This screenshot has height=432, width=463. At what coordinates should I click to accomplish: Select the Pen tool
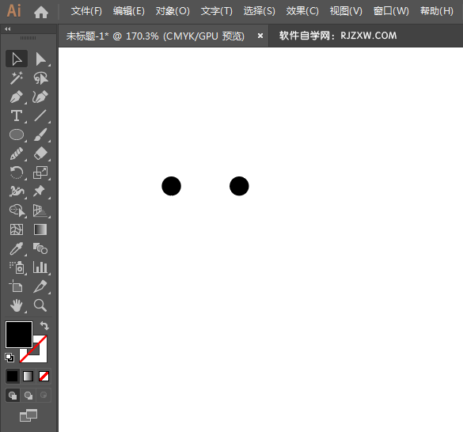point(17,97)
